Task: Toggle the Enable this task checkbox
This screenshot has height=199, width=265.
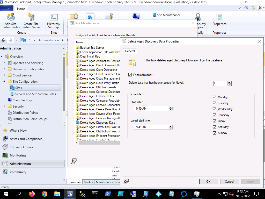Action: click(130, 75)
